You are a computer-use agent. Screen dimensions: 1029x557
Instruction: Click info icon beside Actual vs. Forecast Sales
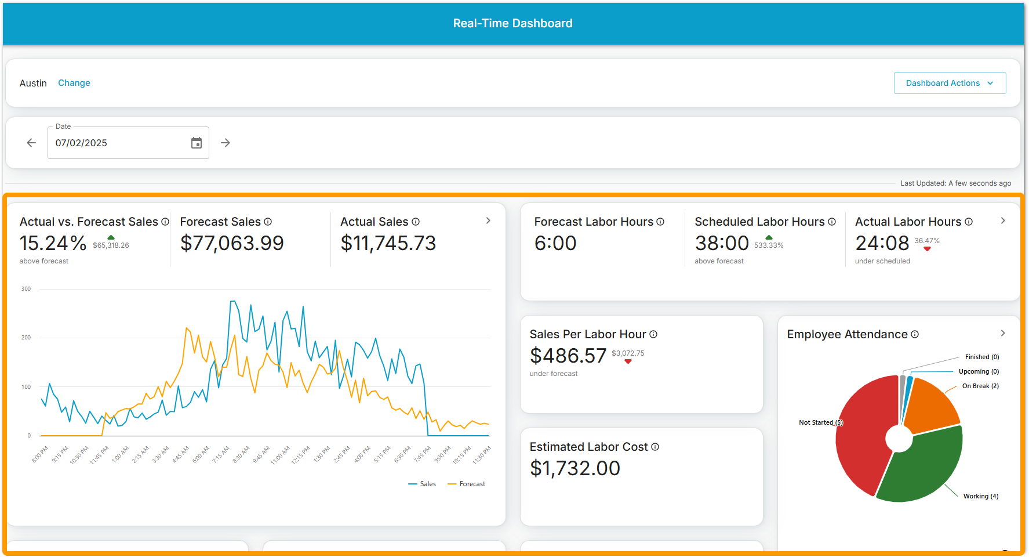(x=165, y=222)
